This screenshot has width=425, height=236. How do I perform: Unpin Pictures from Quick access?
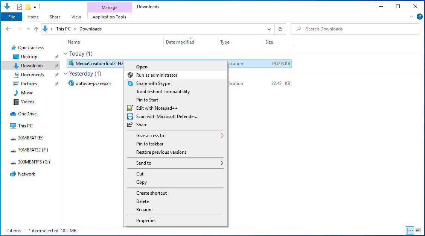coord(56,83)
